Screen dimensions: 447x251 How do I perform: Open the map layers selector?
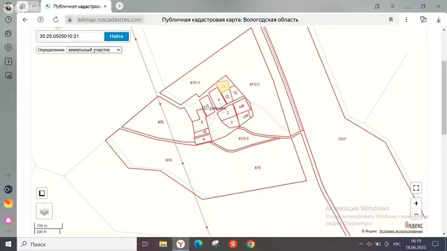[x=44, y=211]
